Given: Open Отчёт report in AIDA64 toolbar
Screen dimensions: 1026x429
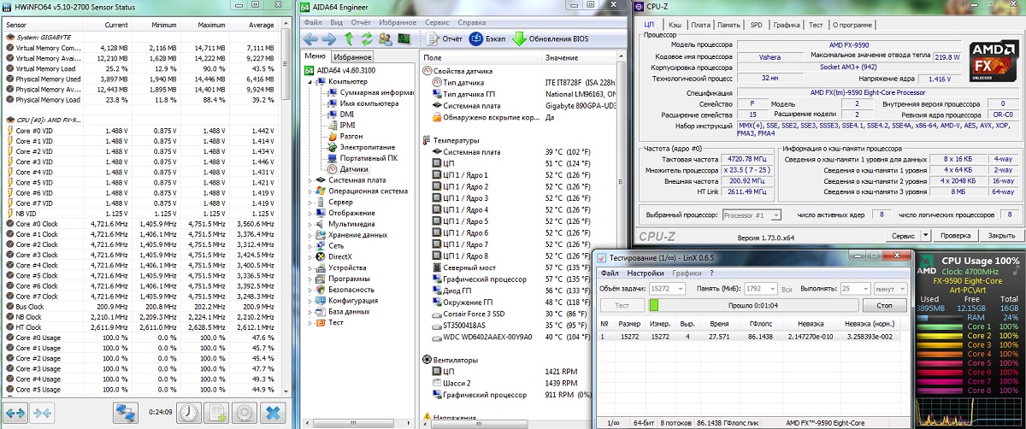Looking at the screenshot, I should [445, 39].
